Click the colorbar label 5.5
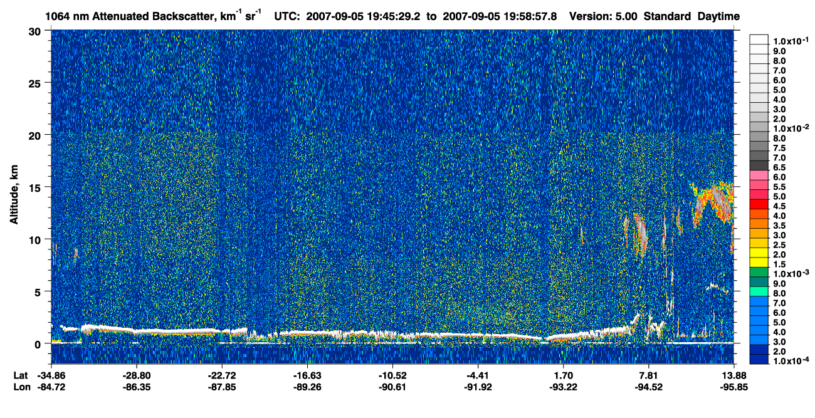Viewport: 815px width, 418px height. (780, 187)
